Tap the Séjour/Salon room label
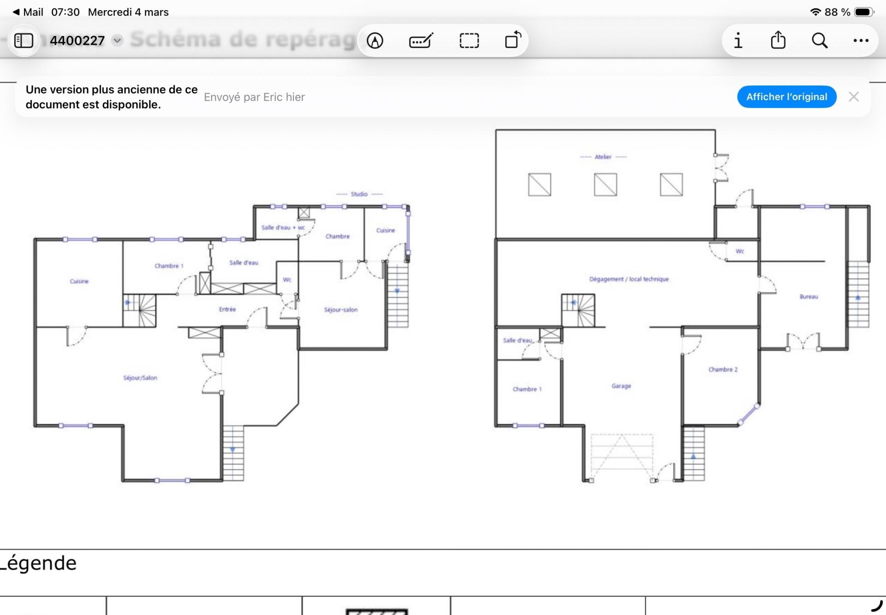Screen dimensions: 886x615 140,378
